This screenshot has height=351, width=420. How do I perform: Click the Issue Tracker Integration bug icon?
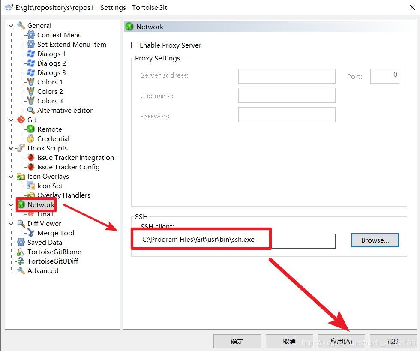point(31,158)
